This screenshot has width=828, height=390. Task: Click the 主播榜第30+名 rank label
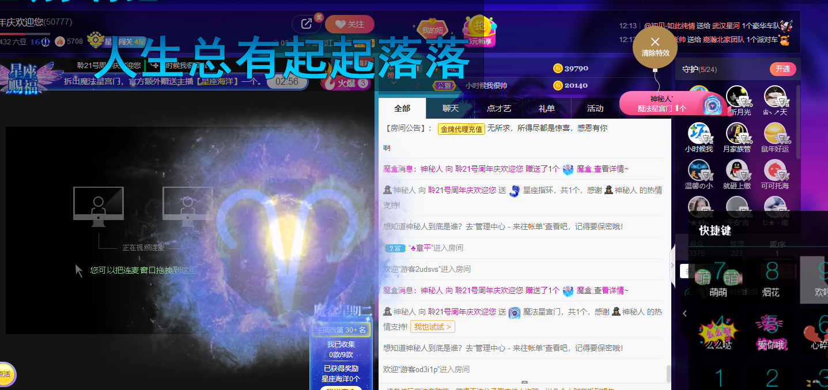[x=341, y=330]
